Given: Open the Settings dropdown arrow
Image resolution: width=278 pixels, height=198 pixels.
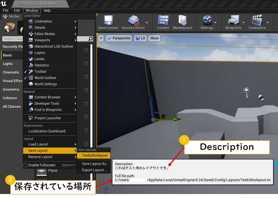Looking at the screenshot, I should [215, 23].
